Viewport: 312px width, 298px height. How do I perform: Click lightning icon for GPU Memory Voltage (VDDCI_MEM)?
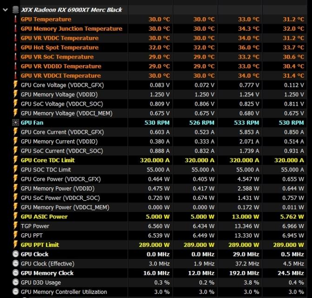[x=15, y=113]
